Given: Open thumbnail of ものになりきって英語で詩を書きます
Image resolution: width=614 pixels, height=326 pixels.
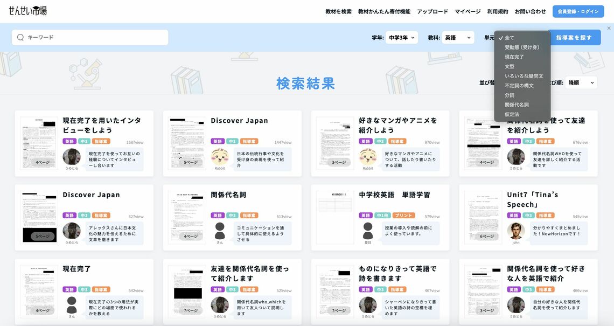Looking at the screenshot, I should (335, 291).
